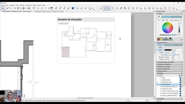Toggle presentation visibility for CONTRACAPA page

[180, 80]
